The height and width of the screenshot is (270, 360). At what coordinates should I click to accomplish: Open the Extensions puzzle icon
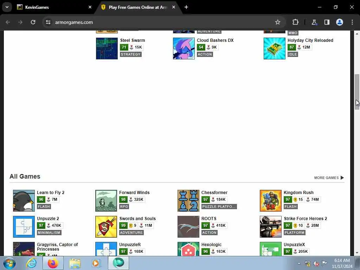coord(295,22)
